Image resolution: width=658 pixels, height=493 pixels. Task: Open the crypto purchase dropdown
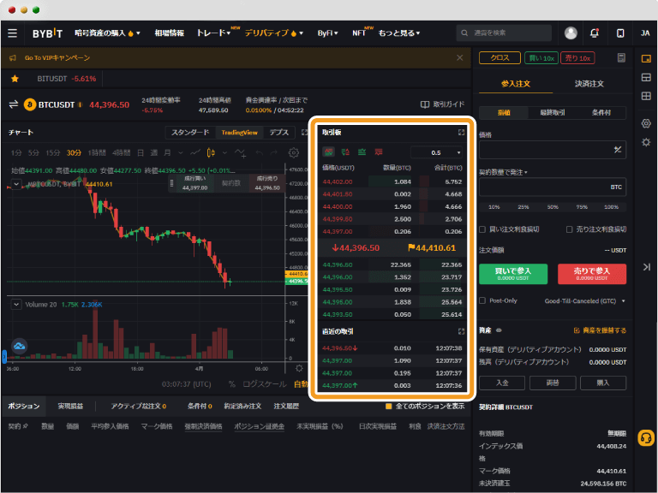click(x=107, y=33)
